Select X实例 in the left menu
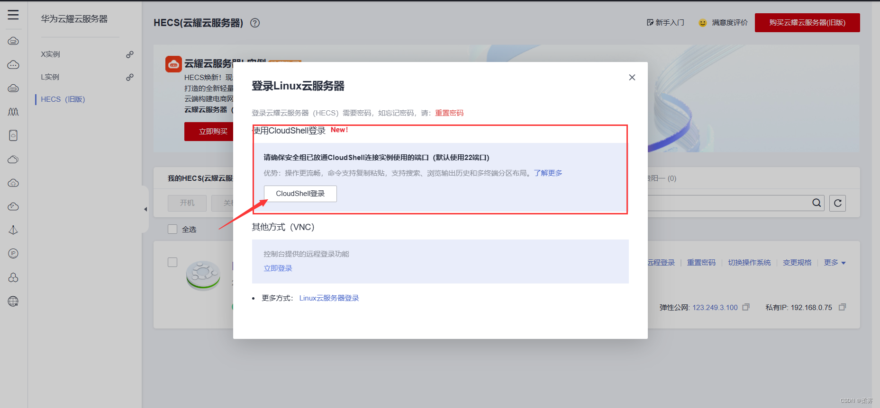The width and height of the screenshot is (880, 408). tap(51, 54)
